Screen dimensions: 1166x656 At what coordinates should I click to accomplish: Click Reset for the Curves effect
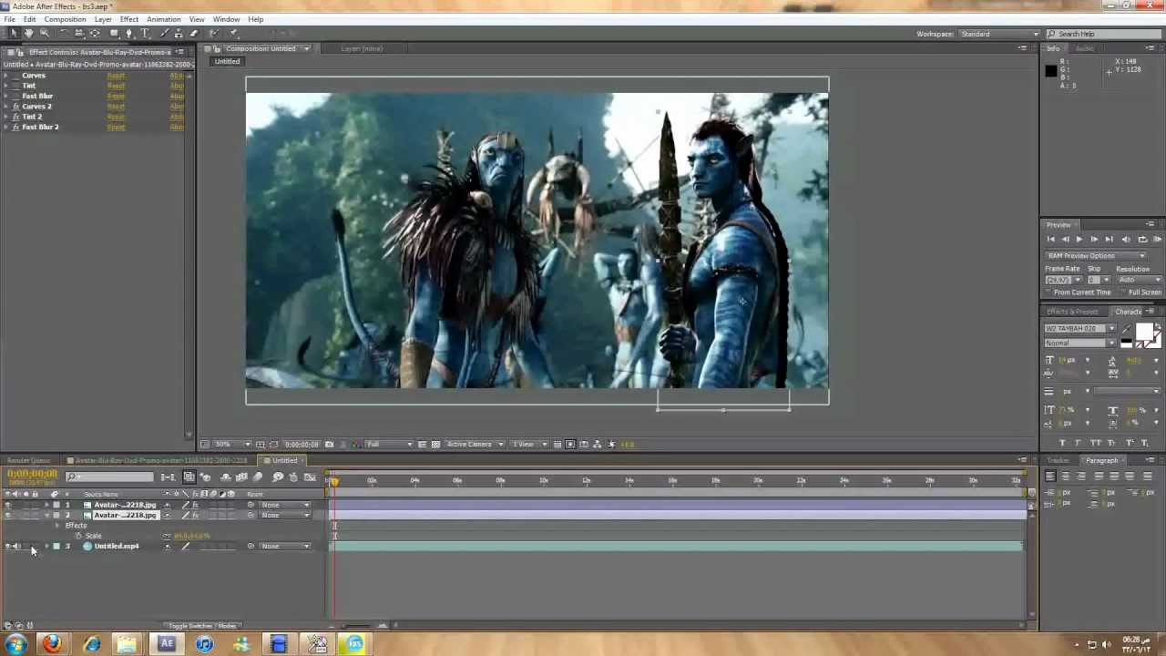(x=116, y=76)
